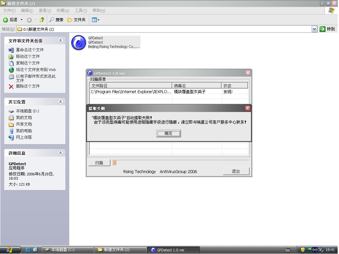
Task: Click the 确定 button in error dialog
Action: [169, 133]
